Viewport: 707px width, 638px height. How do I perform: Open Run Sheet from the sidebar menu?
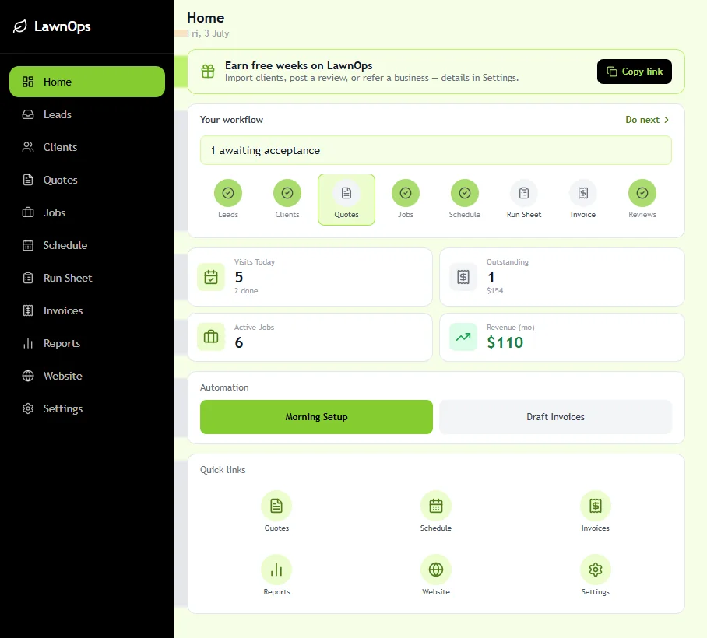coord(87,278)
